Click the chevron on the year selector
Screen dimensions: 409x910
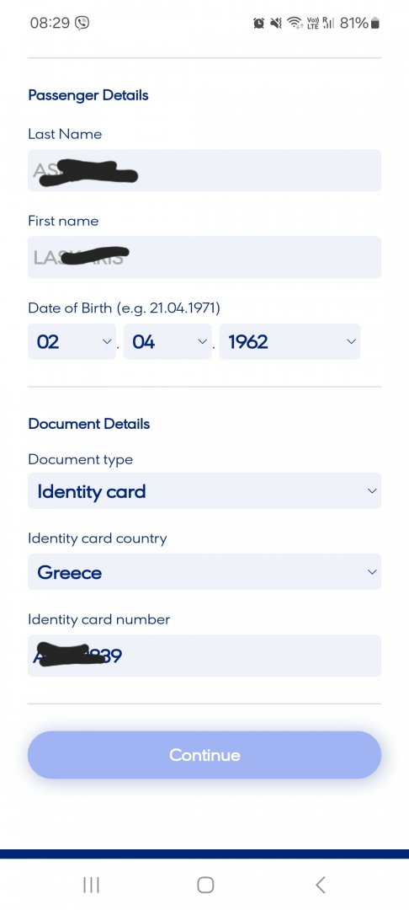coord(351,342)
